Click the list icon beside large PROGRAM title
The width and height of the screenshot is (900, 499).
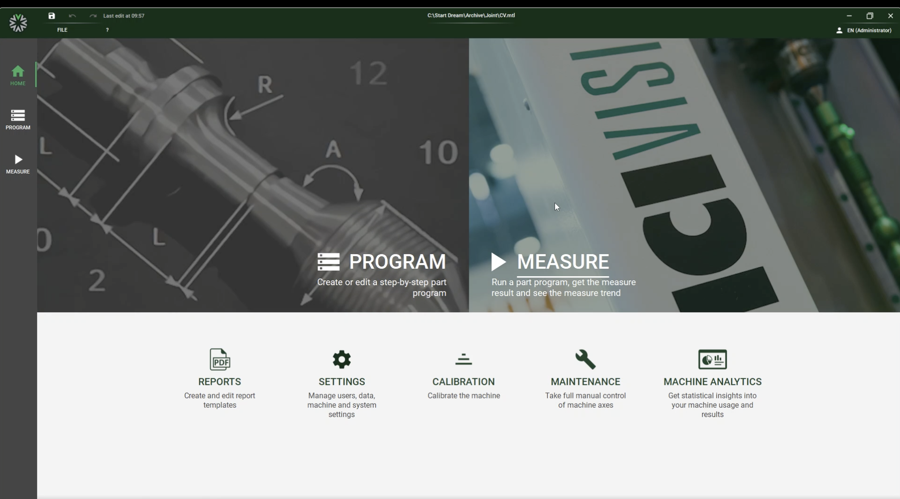329,262
